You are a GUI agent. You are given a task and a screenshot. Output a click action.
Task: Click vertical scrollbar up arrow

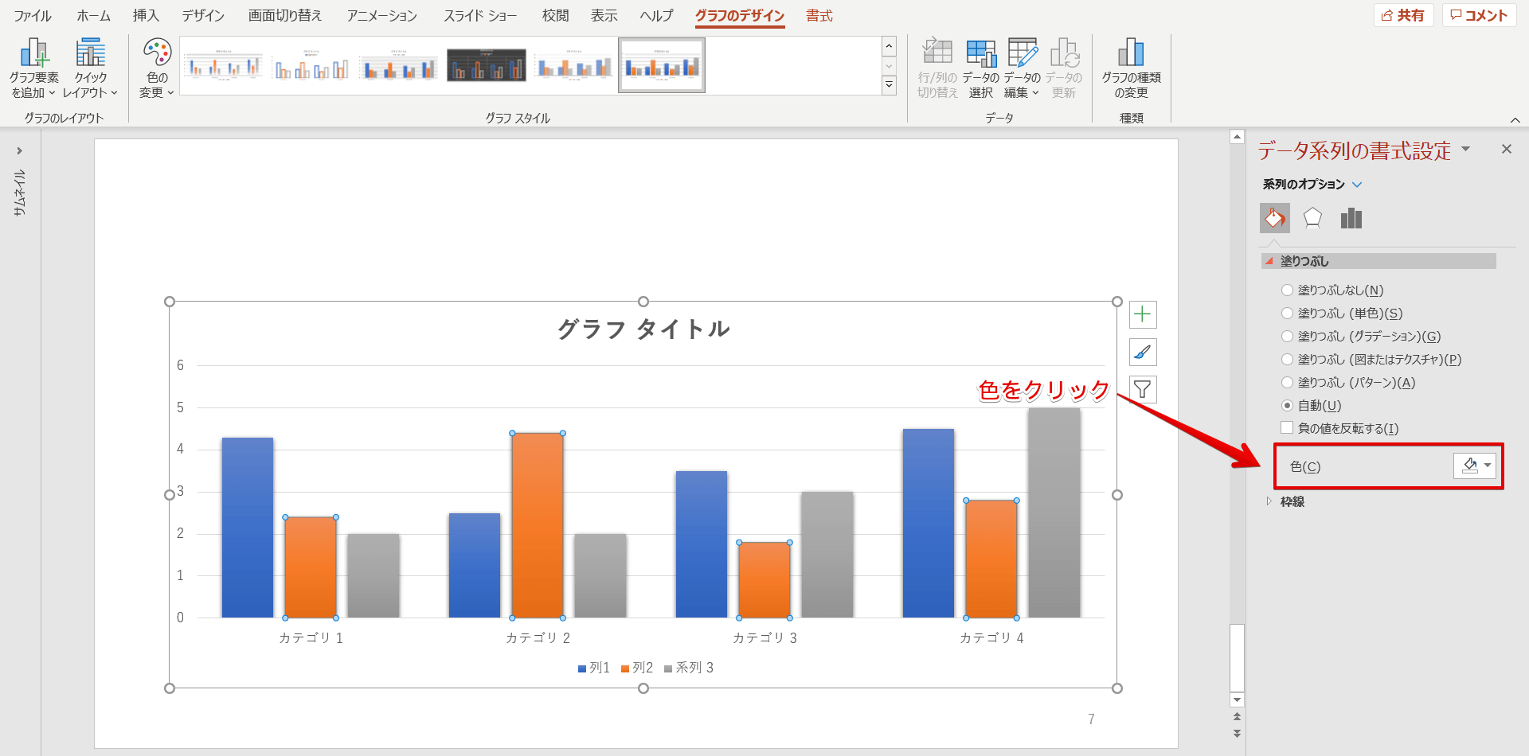[x=1237, y=137]
